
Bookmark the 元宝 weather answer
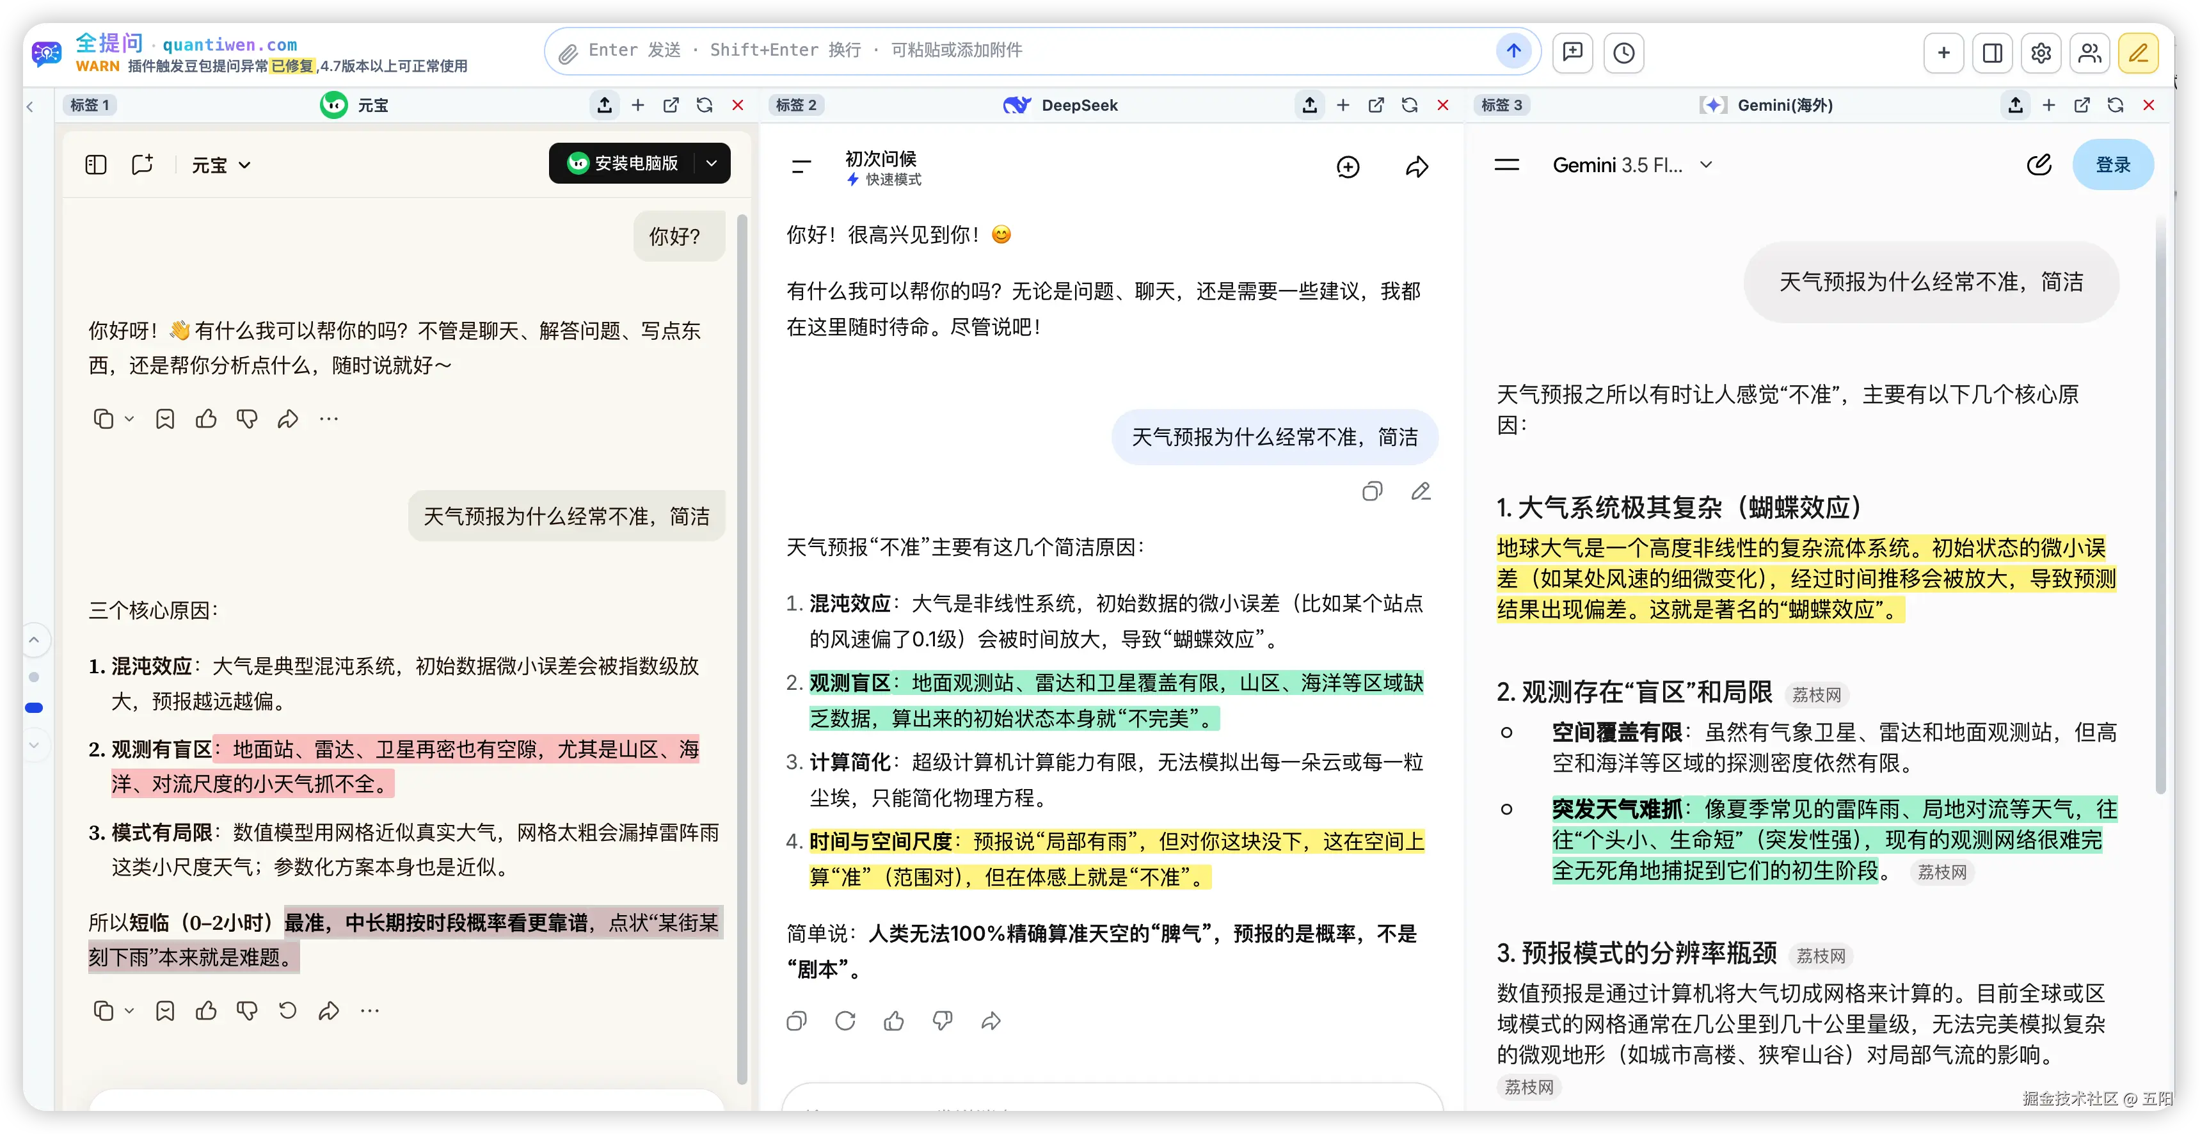(x=165, y=1011)
